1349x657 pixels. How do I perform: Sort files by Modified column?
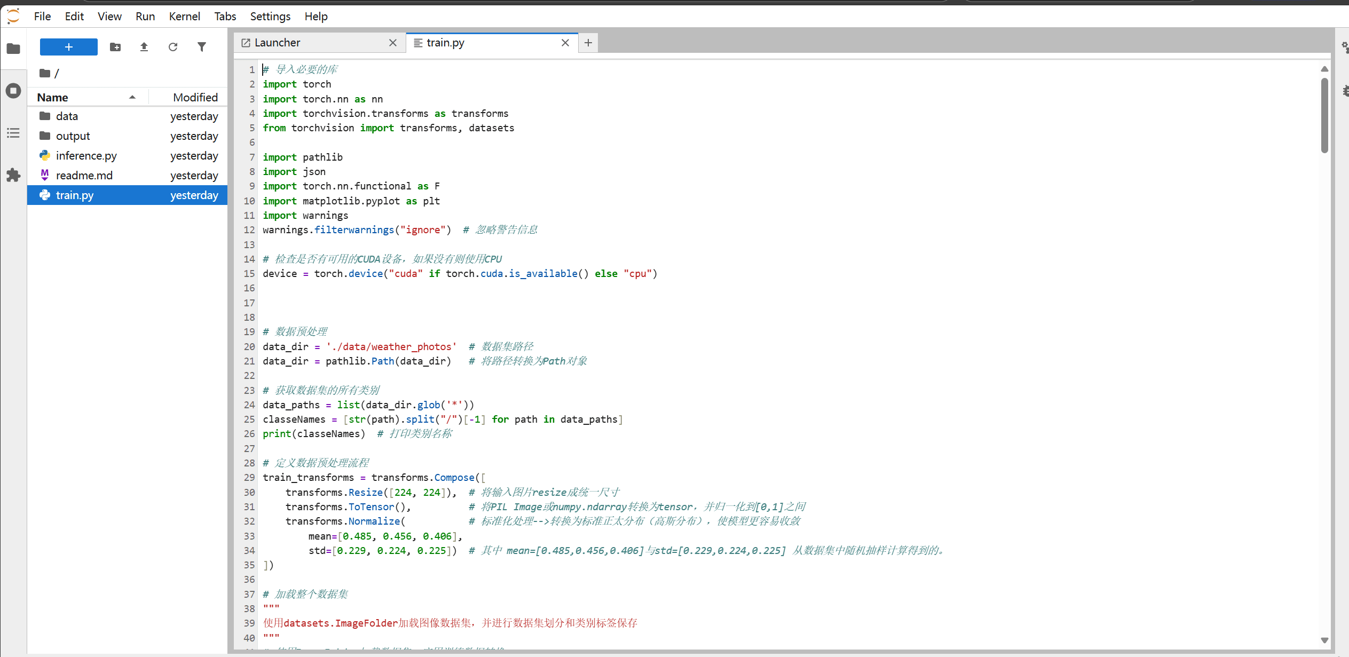pyautogui.click(x=195, y=97)
